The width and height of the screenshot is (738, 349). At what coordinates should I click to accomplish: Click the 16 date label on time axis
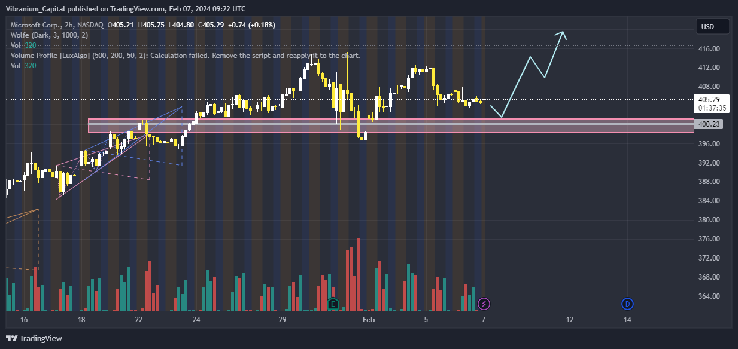point(24,320)
